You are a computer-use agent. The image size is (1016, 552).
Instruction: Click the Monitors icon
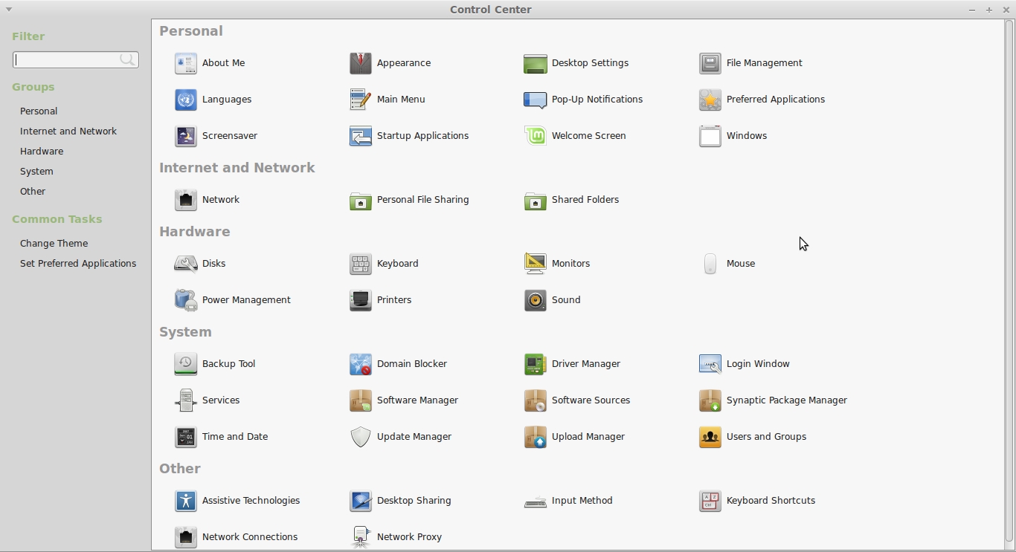tap(535, 264)
